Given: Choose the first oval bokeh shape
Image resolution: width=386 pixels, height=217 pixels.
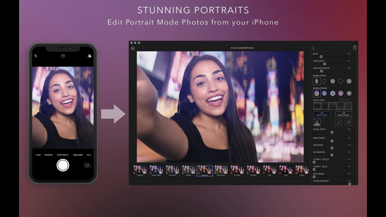Looking at the screenshot, I should tap(316, 81).
